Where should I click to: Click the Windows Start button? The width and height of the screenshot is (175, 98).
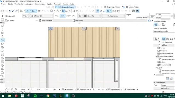(x=3, y=96)
